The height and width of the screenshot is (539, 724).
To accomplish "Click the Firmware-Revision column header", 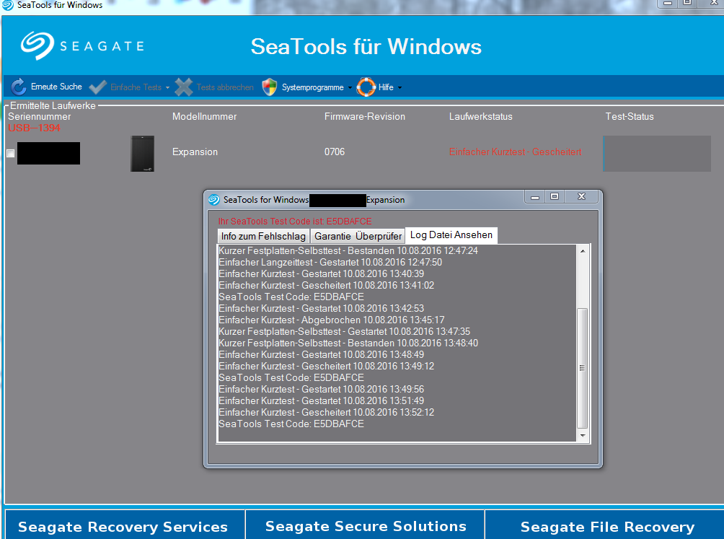I will point(365,117).
